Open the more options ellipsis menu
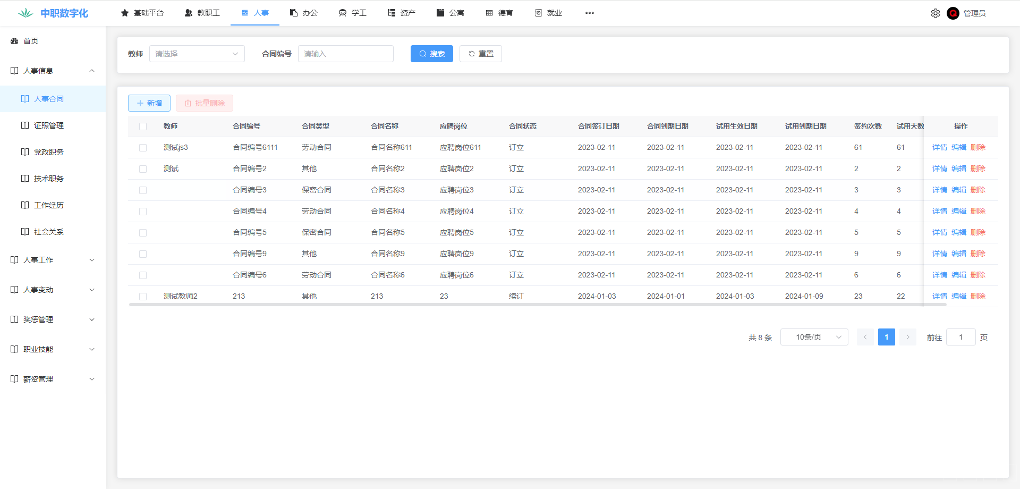Image resolution: width=1020 pixels, height=489 pixels. tap(589, 13)
